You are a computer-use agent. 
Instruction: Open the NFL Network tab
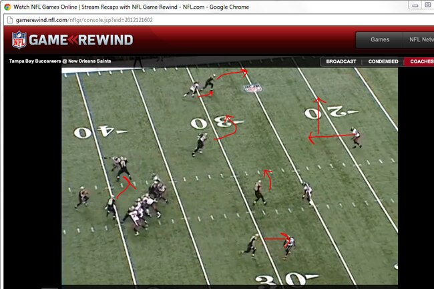[419, 39]
